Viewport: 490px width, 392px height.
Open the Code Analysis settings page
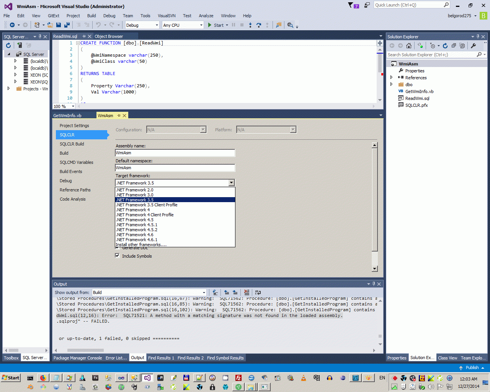point(73,199)
